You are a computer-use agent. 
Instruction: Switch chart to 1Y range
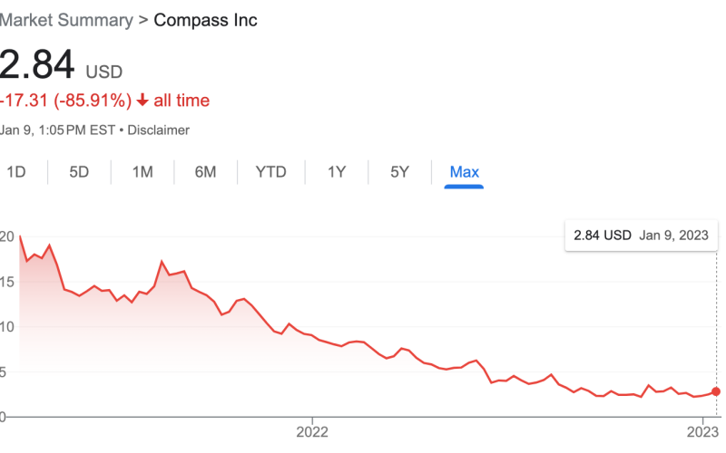337,172
